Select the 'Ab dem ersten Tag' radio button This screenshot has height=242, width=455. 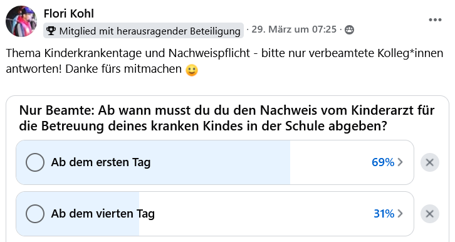[x=35, y=162]
